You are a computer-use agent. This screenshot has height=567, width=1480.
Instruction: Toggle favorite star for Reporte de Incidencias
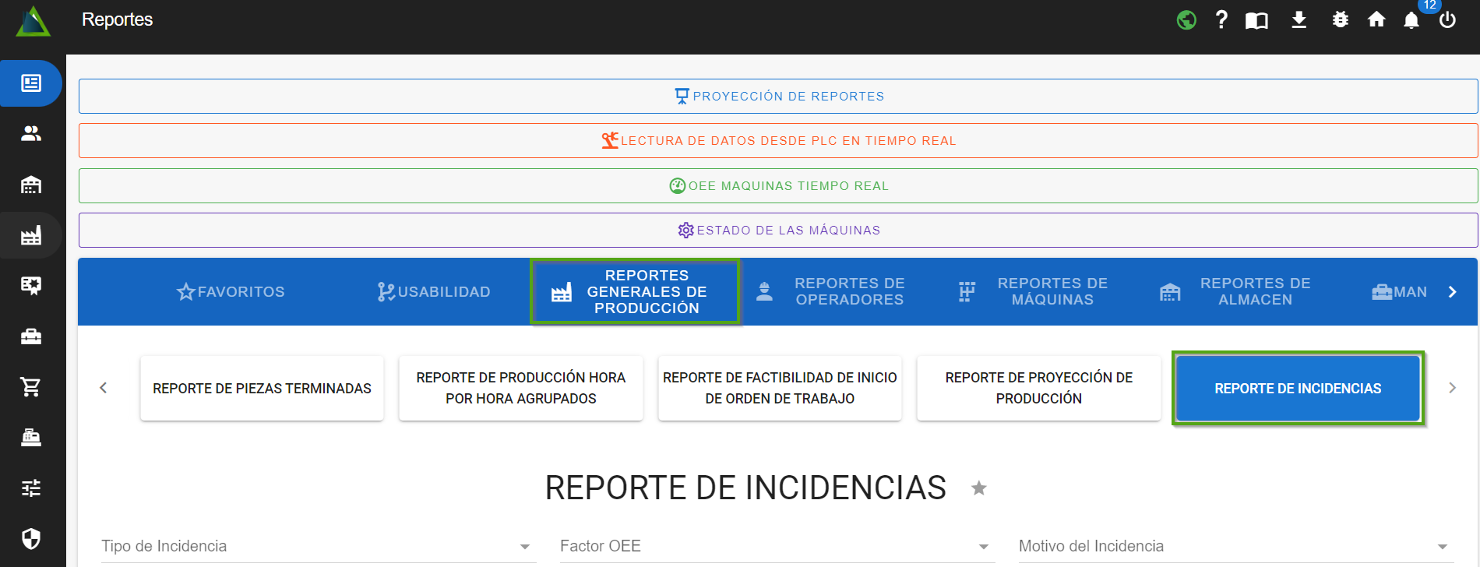coord(979,488)
